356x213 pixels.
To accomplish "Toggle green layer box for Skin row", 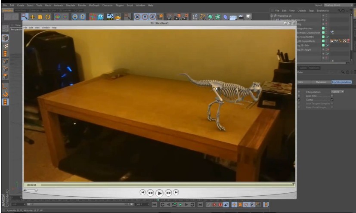I will pyautogui.click(x=323, y=45).
